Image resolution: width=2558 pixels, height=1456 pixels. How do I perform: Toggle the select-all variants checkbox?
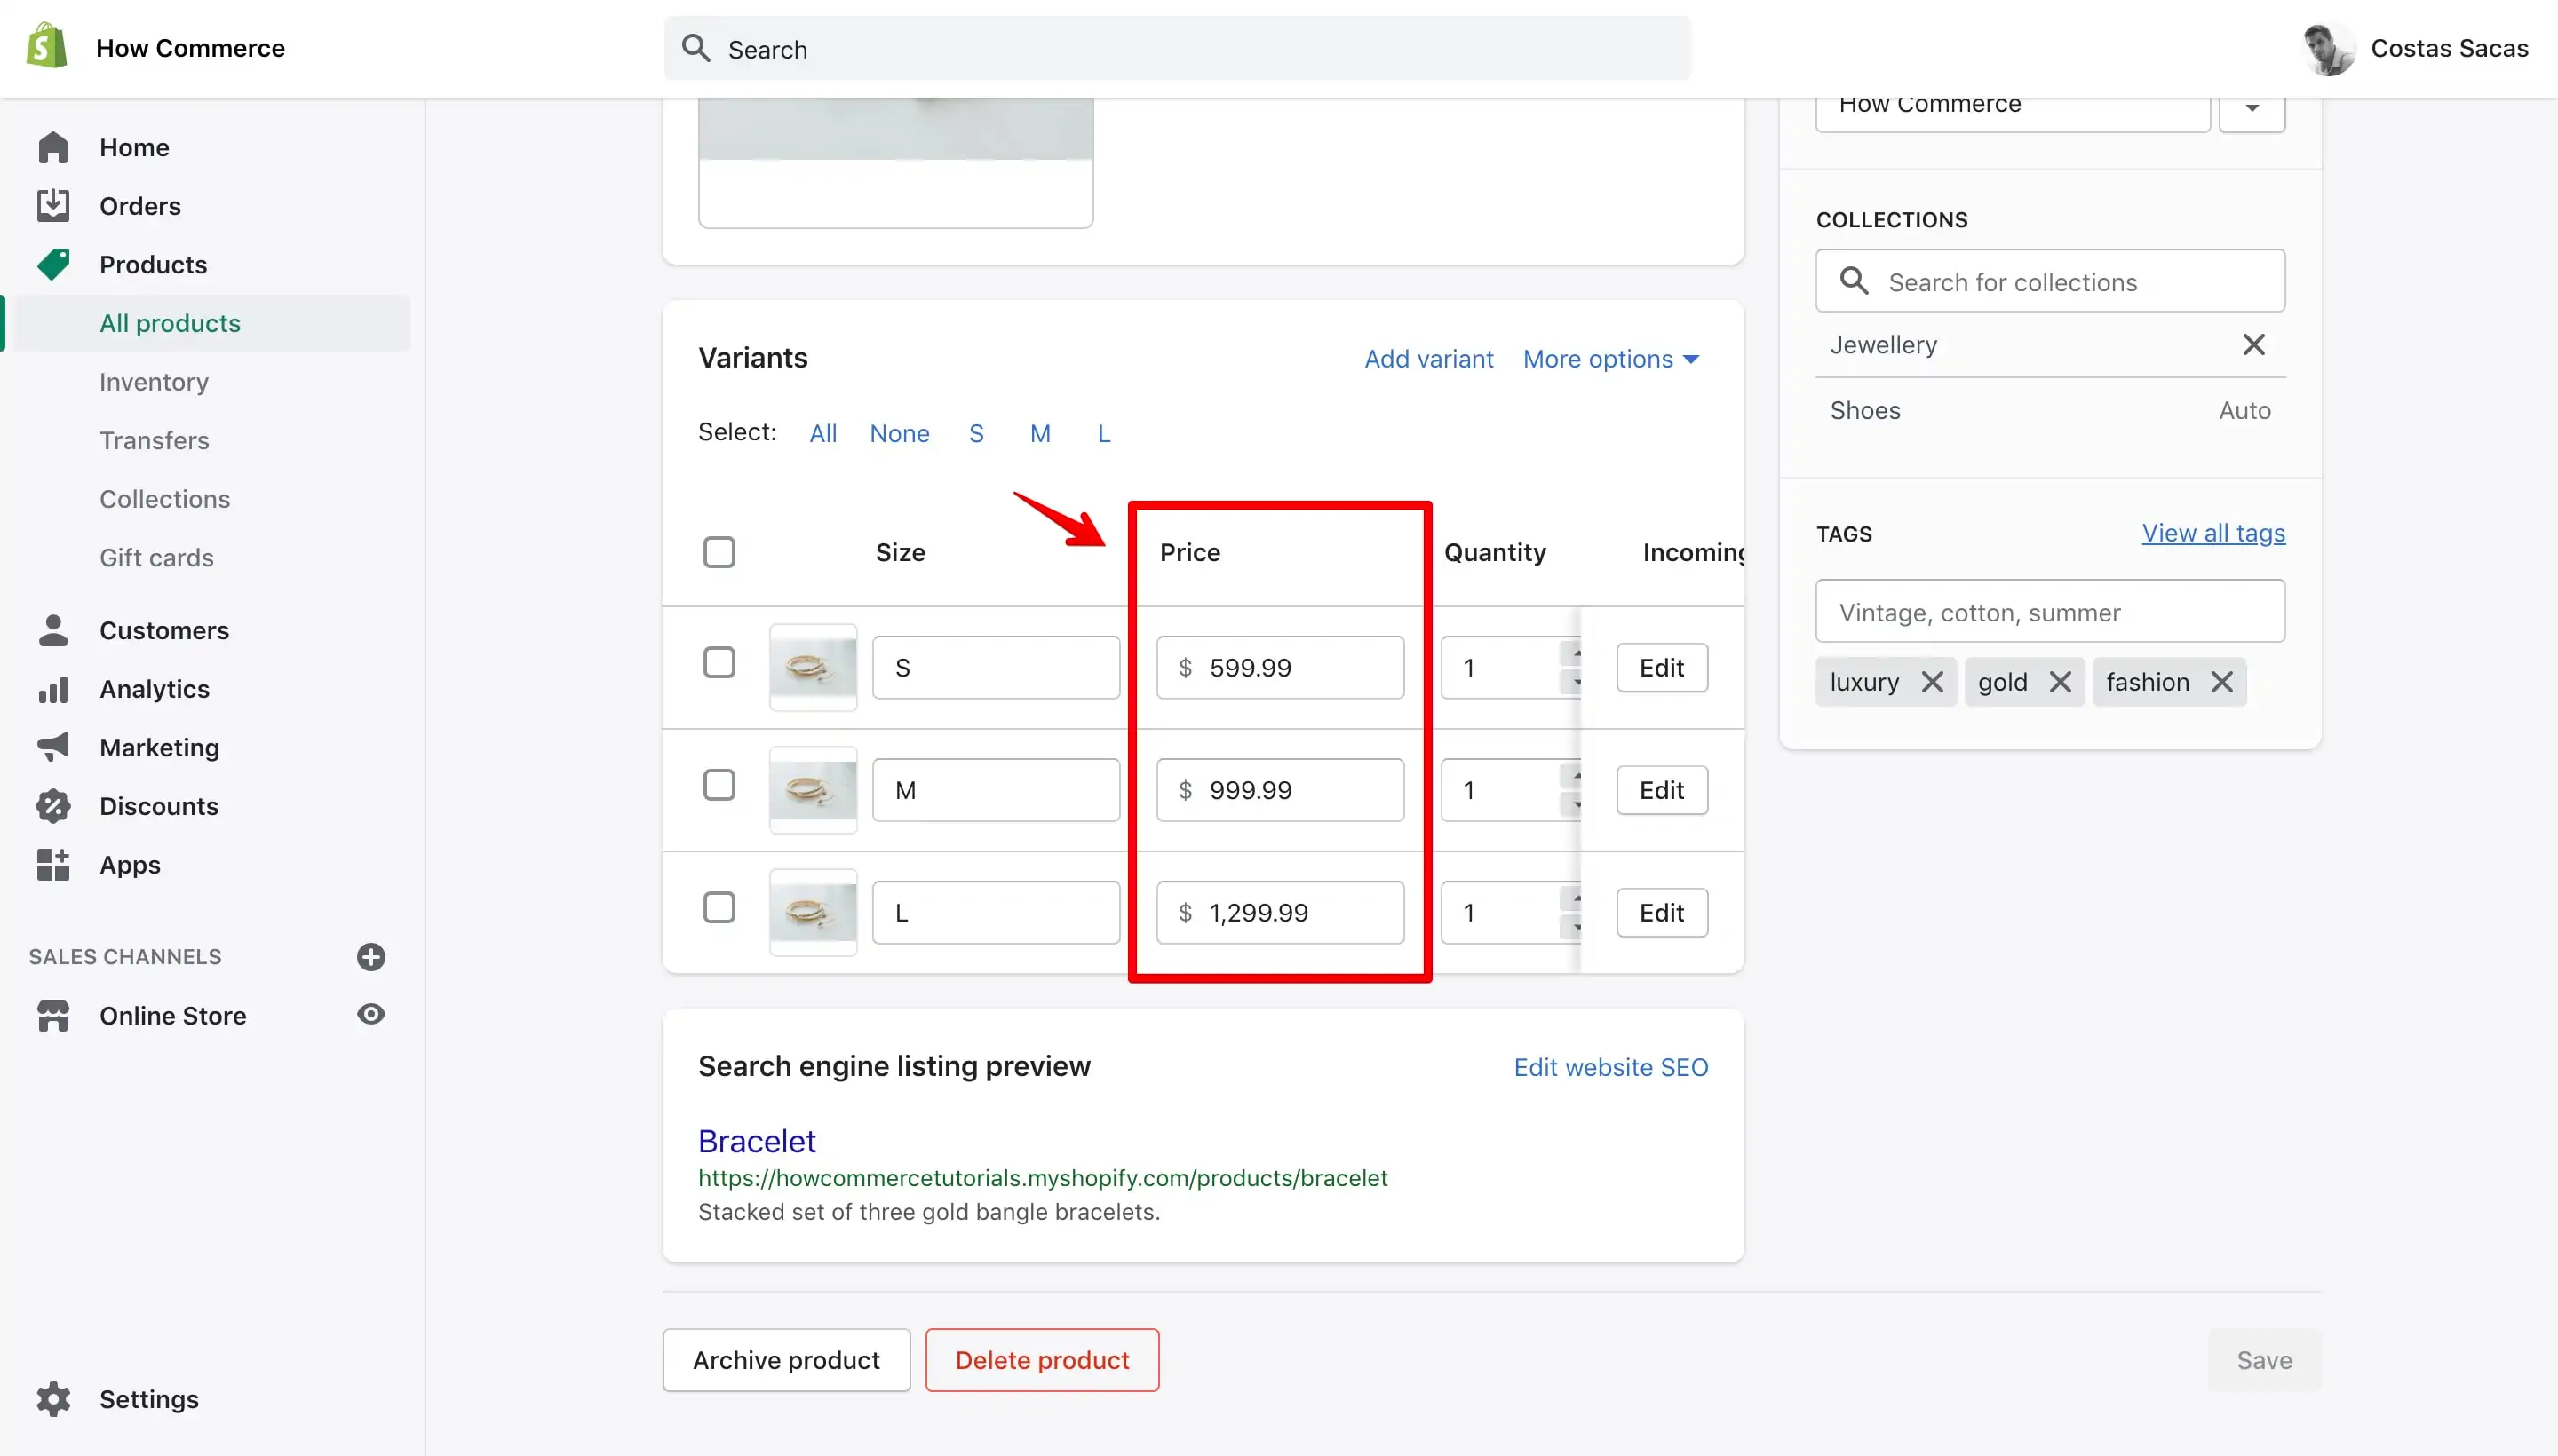[x=719, y=552]
